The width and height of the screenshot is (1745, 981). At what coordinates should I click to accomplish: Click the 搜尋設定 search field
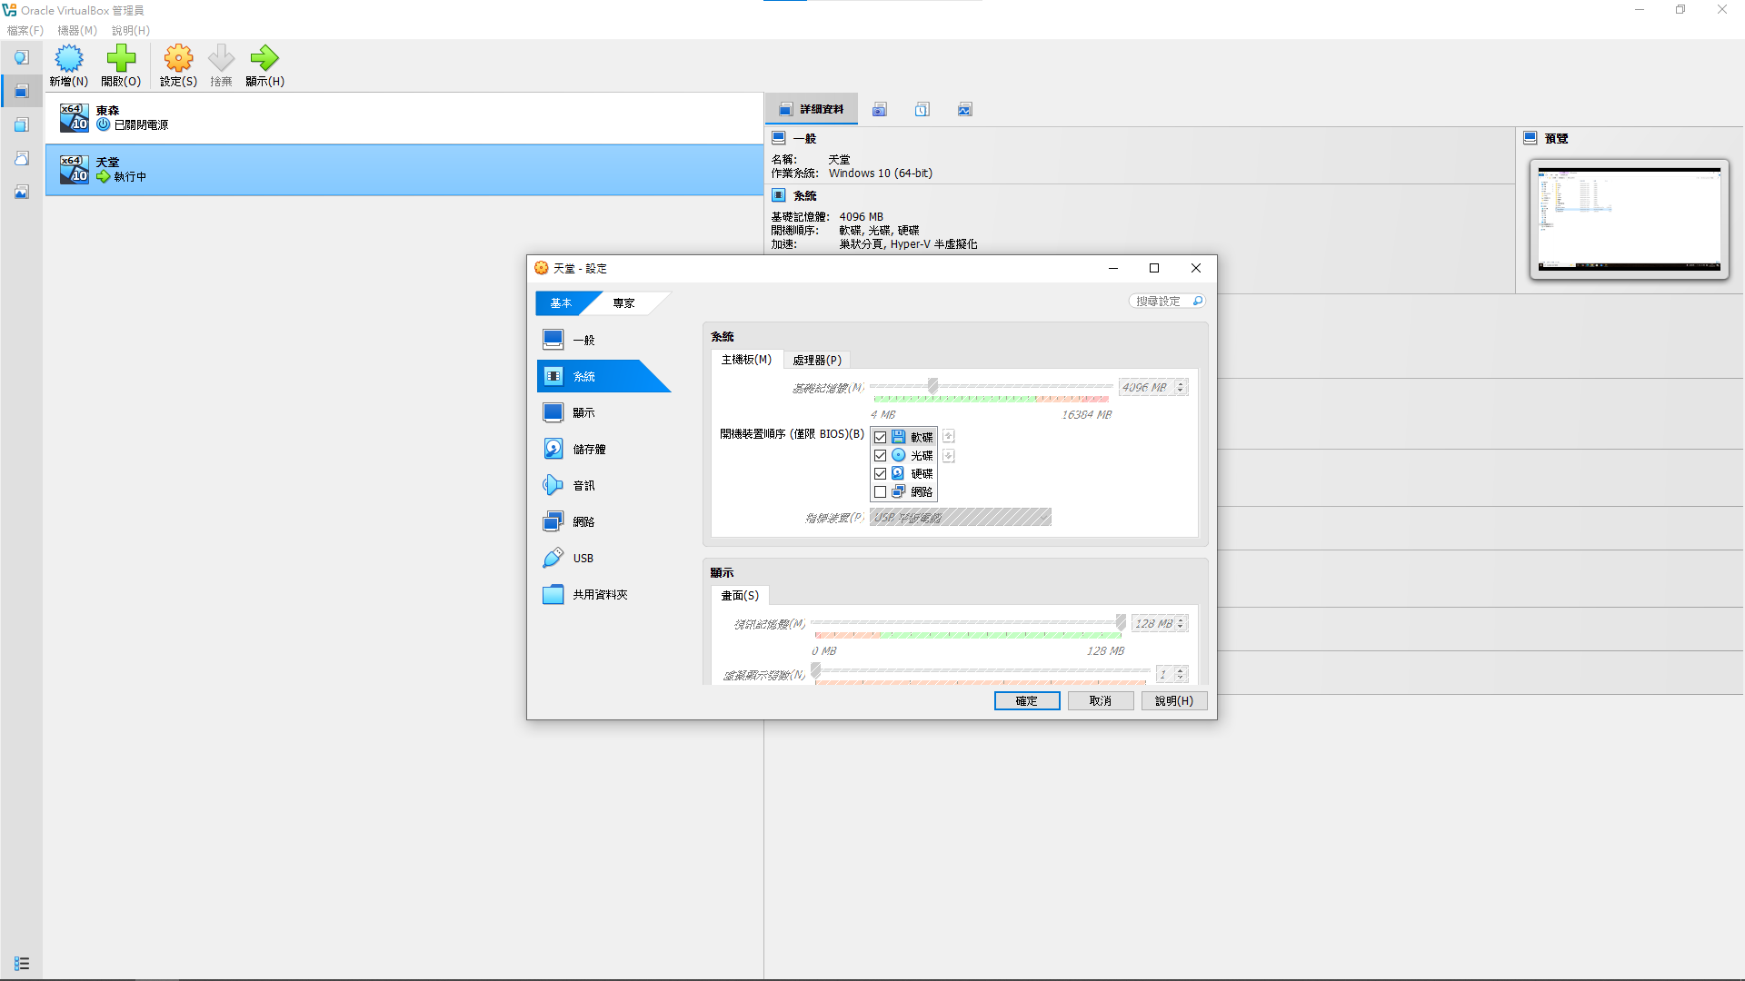click(x=1168, y=302)
